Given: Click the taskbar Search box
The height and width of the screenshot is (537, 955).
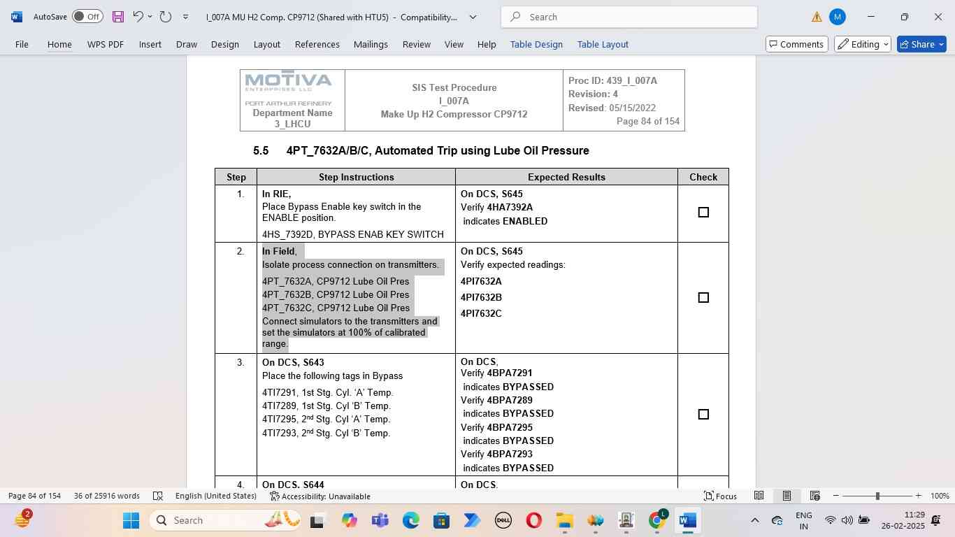Looking at the screenshot, I should 227,520.
